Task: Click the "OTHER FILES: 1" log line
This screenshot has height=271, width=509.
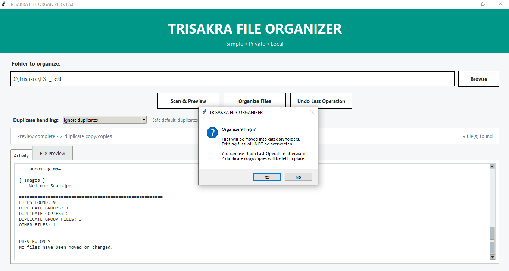Action: point(37,225)
